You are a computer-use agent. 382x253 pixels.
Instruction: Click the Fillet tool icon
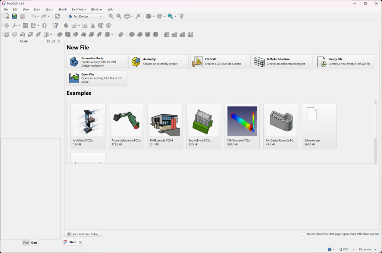tap(132, 35)
